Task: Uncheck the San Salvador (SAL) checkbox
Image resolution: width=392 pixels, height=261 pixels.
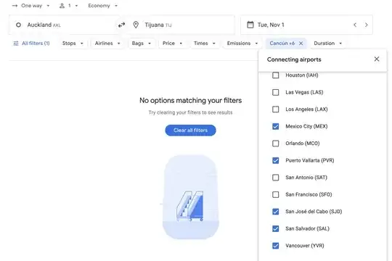Action: coord(276,228)
